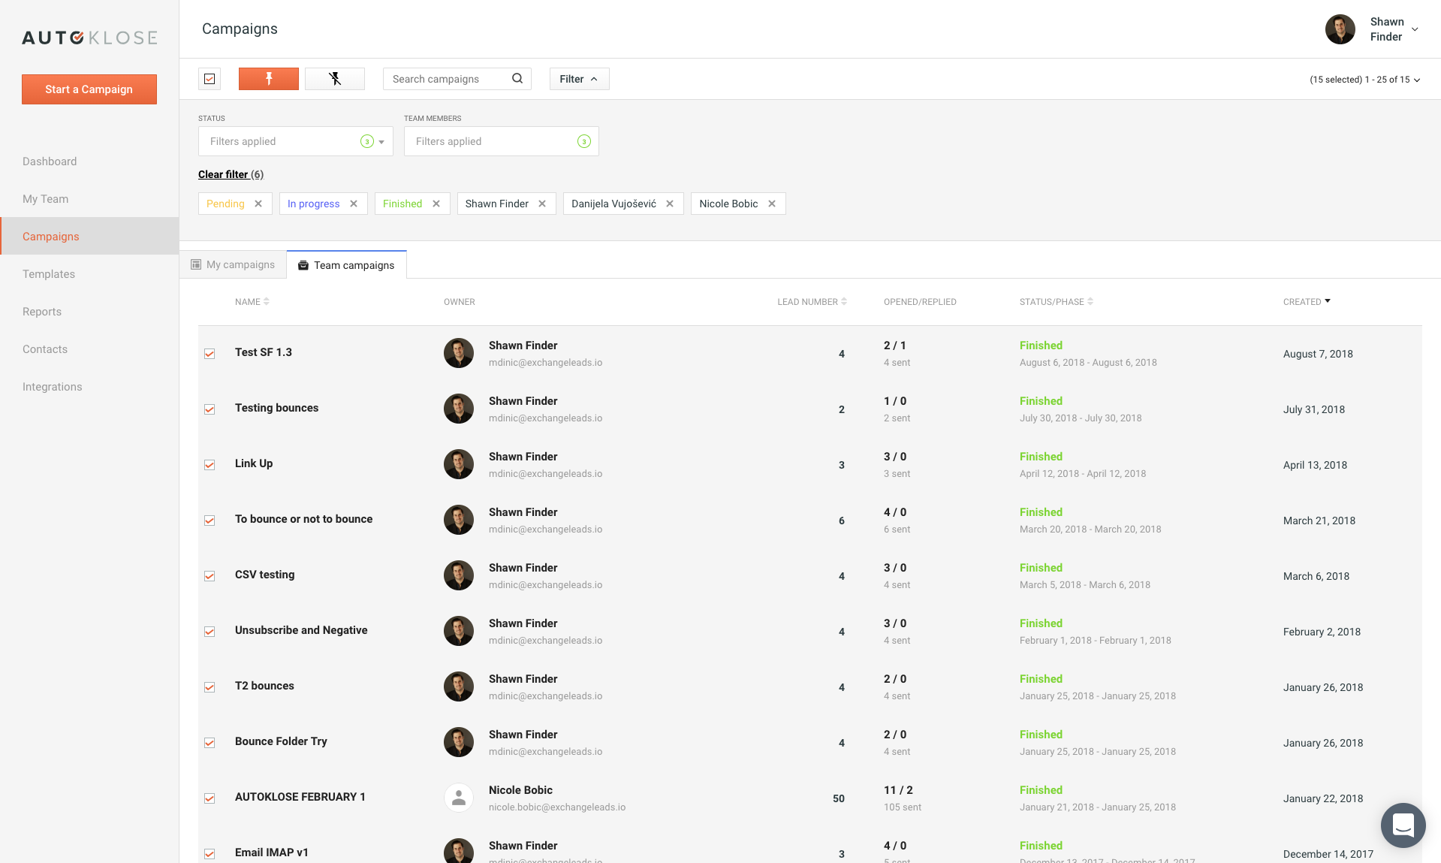Open the pagination range dropdown
This screenshot has height=863, width=1441.
1416,80
